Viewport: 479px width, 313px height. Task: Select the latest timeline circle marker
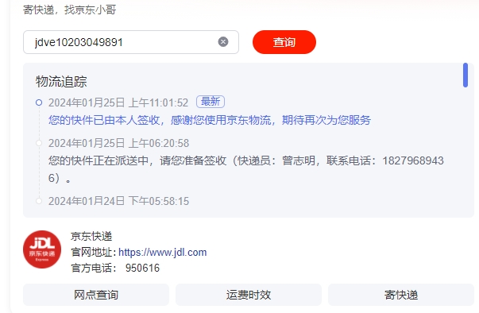[39, 102]
